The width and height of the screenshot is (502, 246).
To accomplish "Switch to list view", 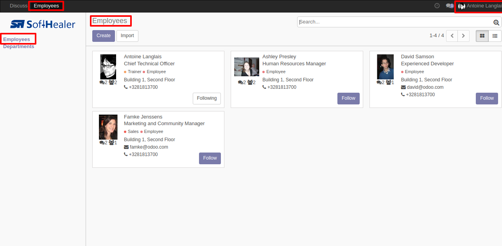I will click(x=495, y=36).
